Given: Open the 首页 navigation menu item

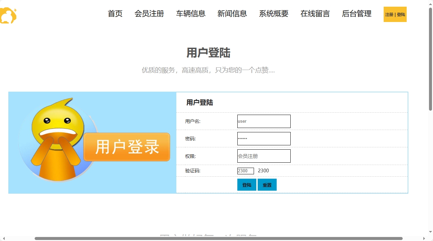Looking at the screenshot, I should [115, 14].
